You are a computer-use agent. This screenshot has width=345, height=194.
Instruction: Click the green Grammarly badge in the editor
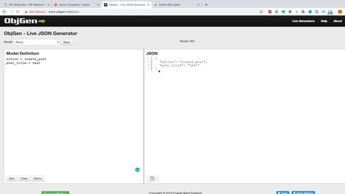[x=137, y=170]
